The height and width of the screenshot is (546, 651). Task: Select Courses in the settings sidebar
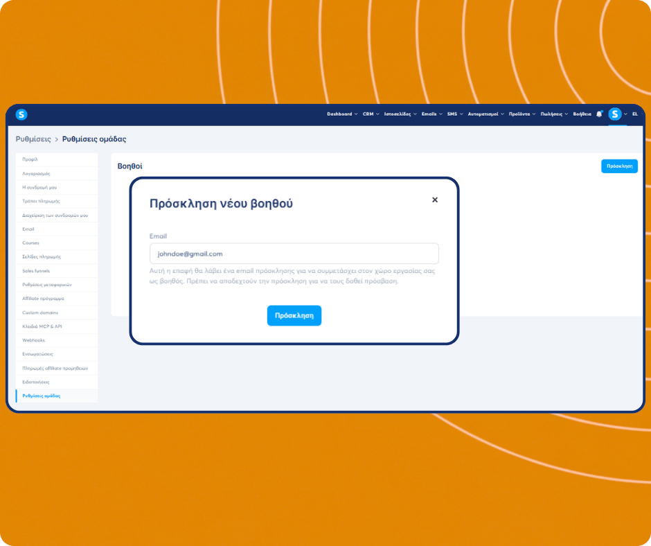coord(57,243)
